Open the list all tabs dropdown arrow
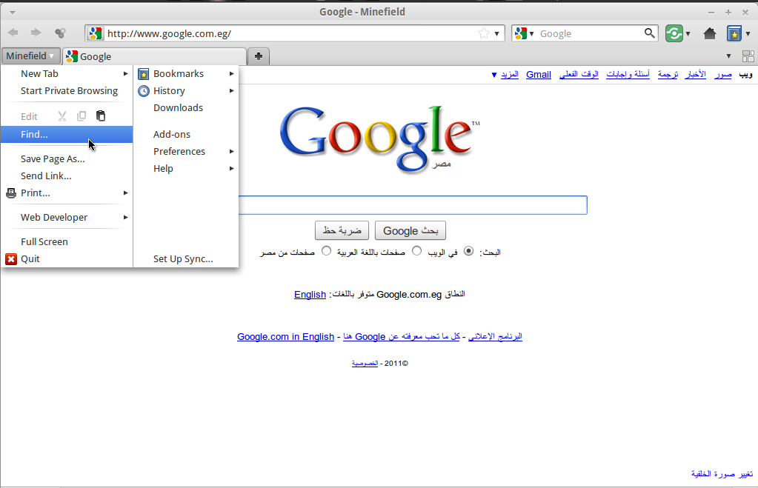The image size is (758, 488). tap(728, 56)
